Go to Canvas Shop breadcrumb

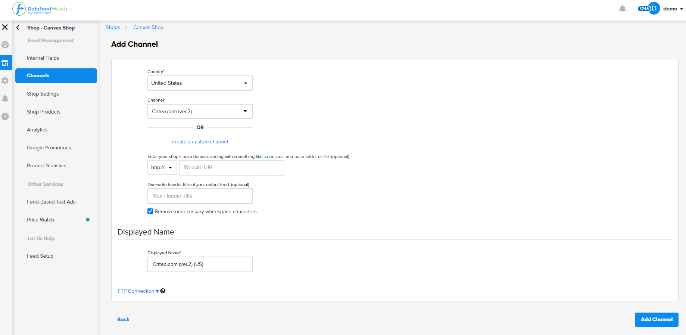[x=149, y=27]
